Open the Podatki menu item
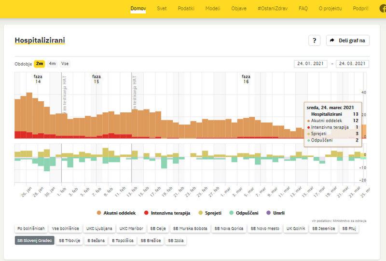This screenshot has height=261, width=386. 186,9
